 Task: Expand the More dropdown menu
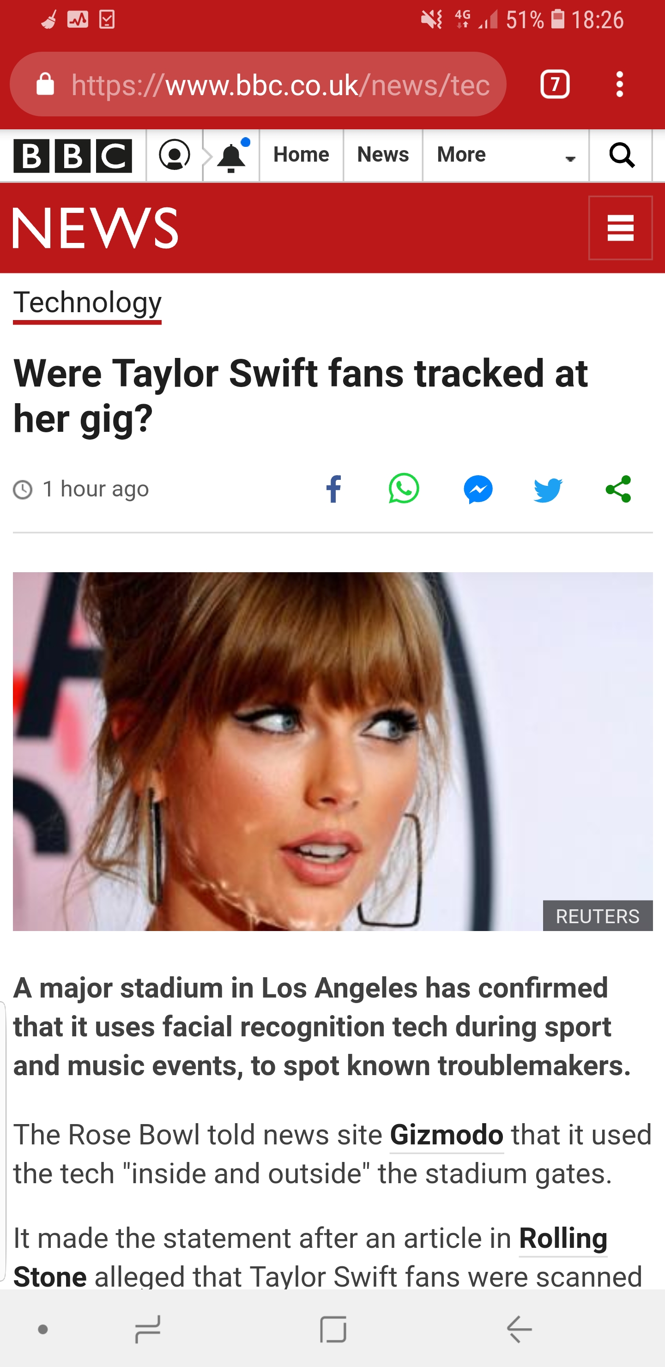[505, 156]
